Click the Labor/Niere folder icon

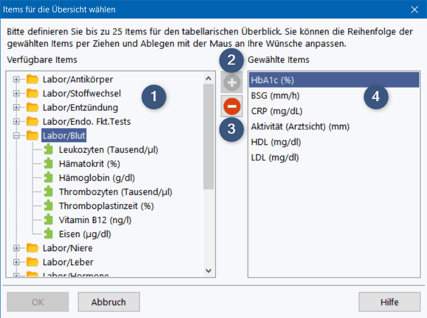[33, 248]
